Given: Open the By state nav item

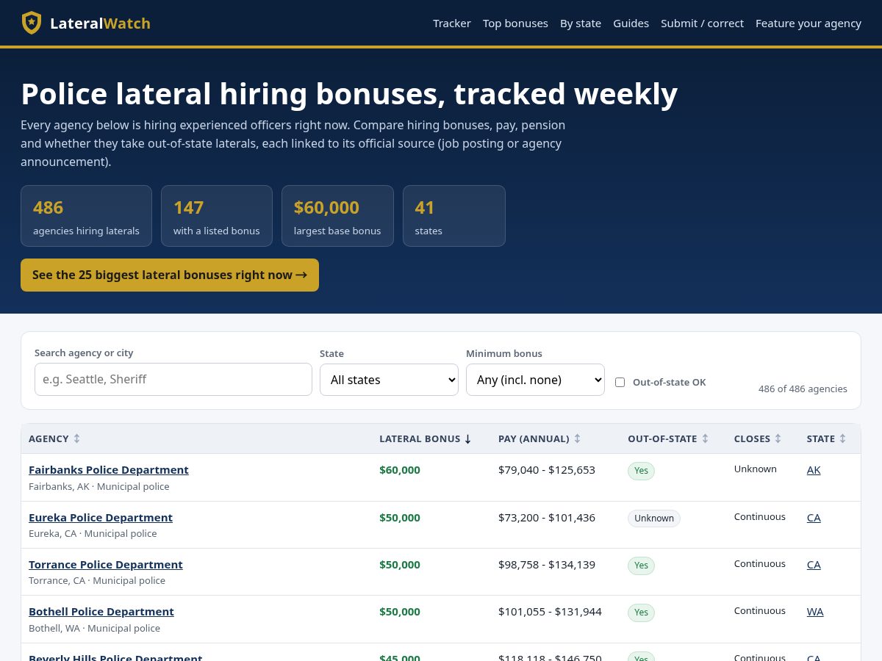Looking at the screenshot, I should coord(581,24).
